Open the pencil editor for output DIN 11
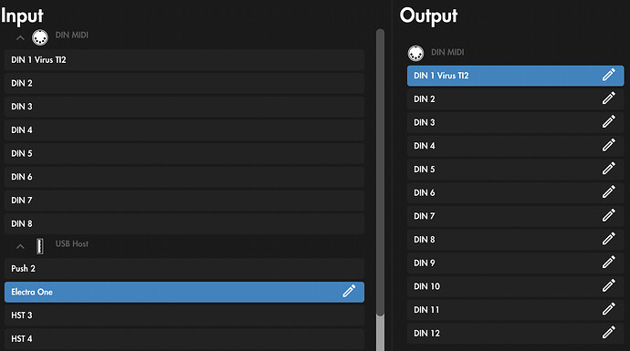 click(x=608, y=309)
